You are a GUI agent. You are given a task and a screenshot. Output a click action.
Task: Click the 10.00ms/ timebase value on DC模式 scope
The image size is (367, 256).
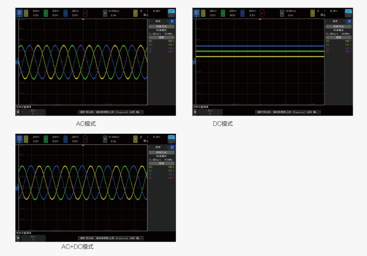click(290, 11)
